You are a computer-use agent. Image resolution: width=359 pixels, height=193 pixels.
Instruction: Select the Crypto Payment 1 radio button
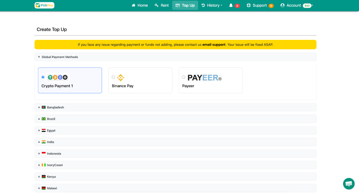pos(43,77)
